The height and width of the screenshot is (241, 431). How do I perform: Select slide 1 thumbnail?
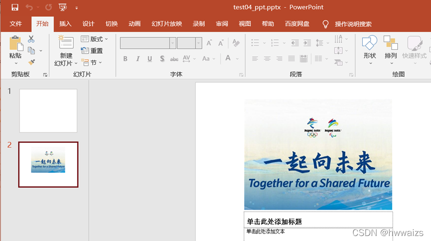(x=48, y=111)
